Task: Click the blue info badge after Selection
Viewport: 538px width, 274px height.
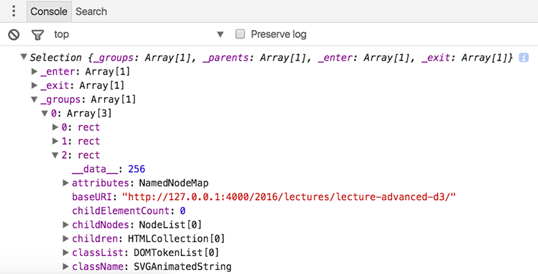Action: [524, 58]
